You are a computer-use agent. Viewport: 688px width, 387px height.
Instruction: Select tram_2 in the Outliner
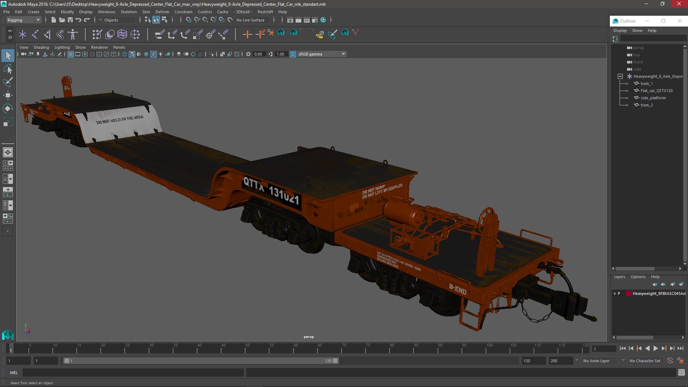646,105
